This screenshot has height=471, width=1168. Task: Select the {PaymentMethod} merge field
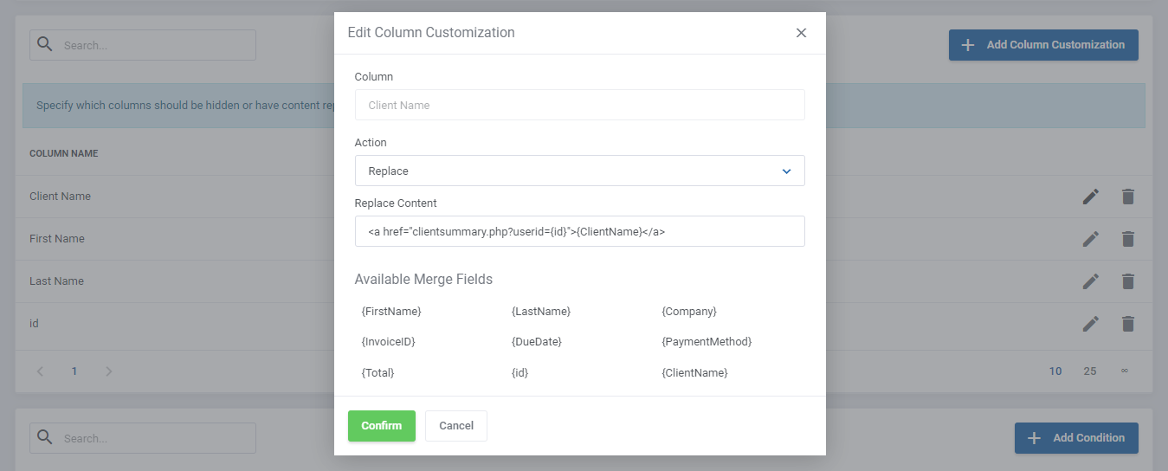707,342
